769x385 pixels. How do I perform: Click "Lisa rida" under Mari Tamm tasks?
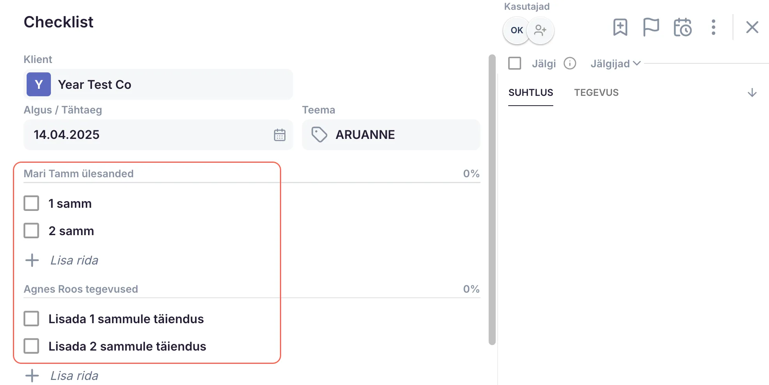[x=74, y=261]
